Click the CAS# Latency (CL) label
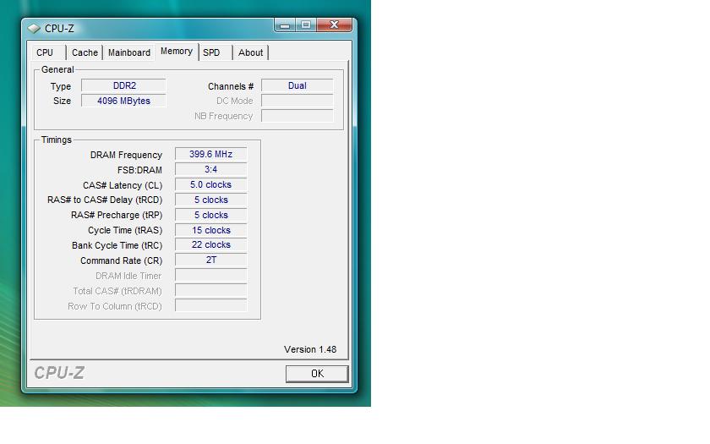Image resolution: width=710 pixels, height=444 pixels. 123,185
